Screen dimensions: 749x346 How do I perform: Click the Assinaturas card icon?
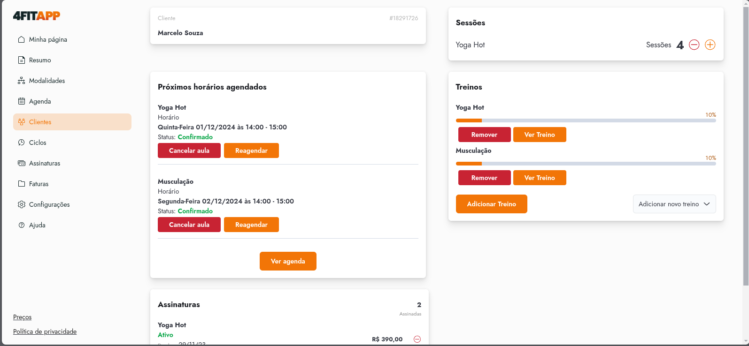point(21,163)
